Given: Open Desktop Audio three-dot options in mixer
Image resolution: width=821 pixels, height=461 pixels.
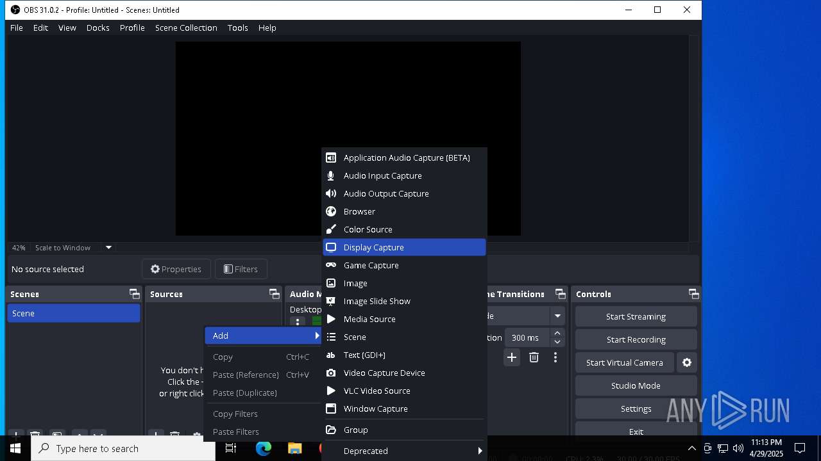Looking at the screenshot, I should click(297, 322).
